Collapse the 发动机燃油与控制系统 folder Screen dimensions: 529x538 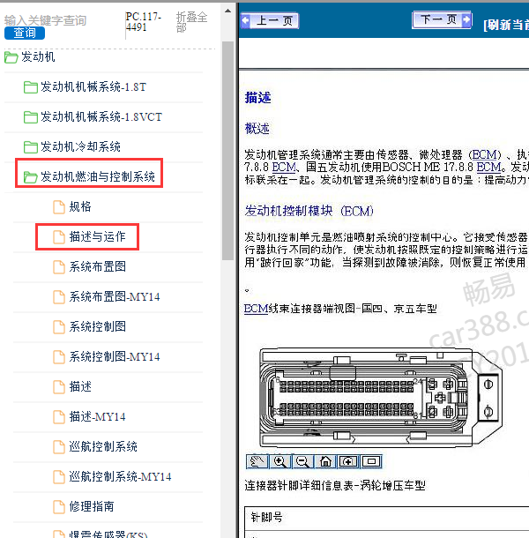[89, 176]
